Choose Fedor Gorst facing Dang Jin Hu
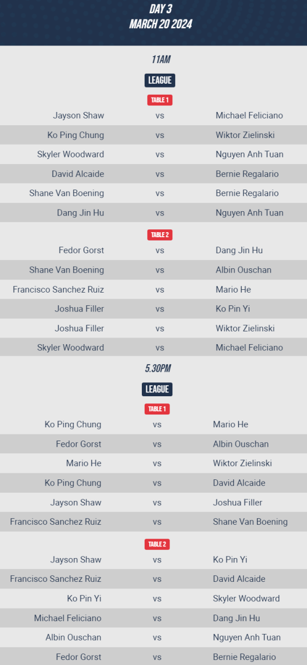 point(81,250)
